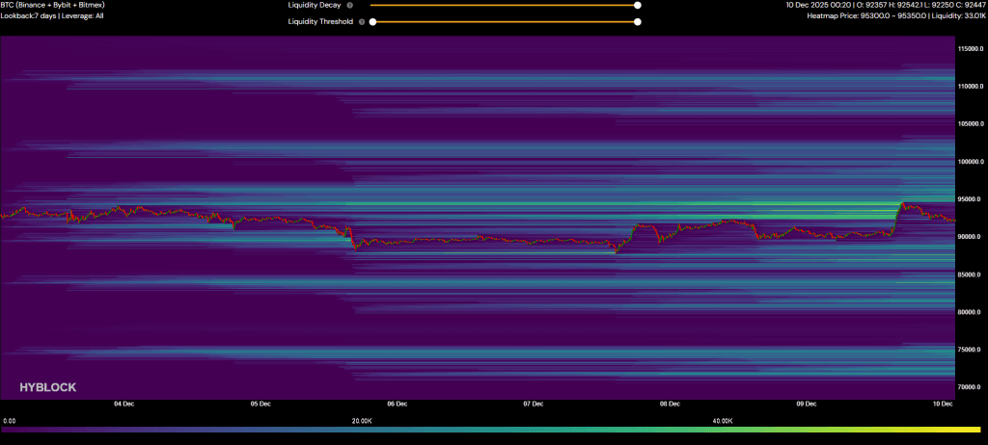This screenshot has height=445, width=988.
Task: Click the Liquidity Decay slider handle
Action: point(638,5)
